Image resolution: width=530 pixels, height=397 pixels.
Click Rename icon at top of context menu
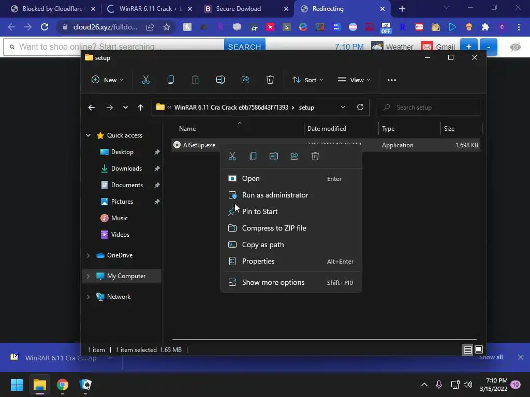pyautogui.click(x=274, y=156)
